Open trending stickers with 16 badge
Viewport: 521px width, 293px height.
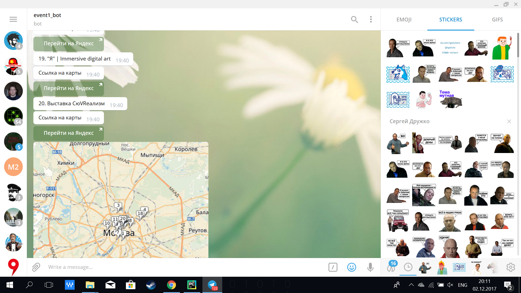(x=392, y=267)
